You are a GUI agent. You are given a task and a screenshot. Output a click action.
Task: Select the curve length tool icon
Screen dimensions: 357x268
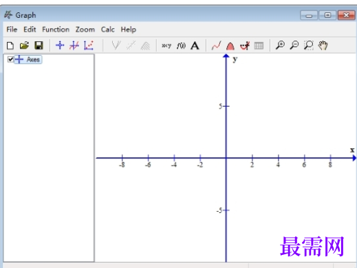click(x=245, y=45)
